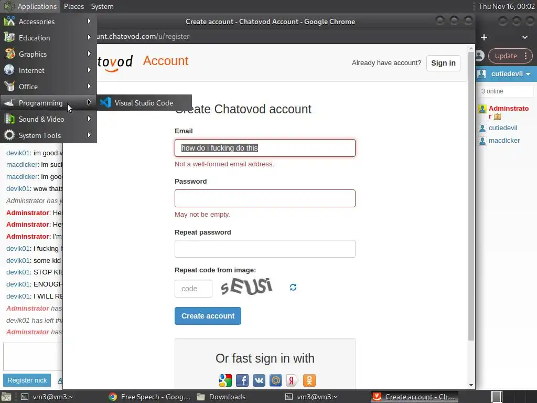
Task: Click the Sound & Video film icon
Action: pos(9,119)
